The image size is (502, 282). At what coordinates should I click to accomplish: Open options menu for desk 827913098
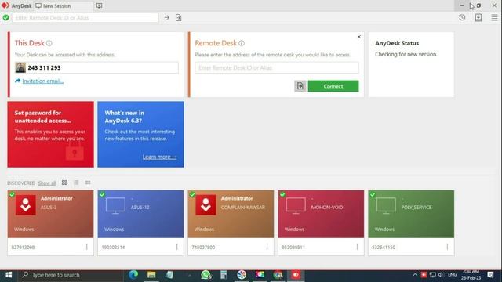[87, 247]
